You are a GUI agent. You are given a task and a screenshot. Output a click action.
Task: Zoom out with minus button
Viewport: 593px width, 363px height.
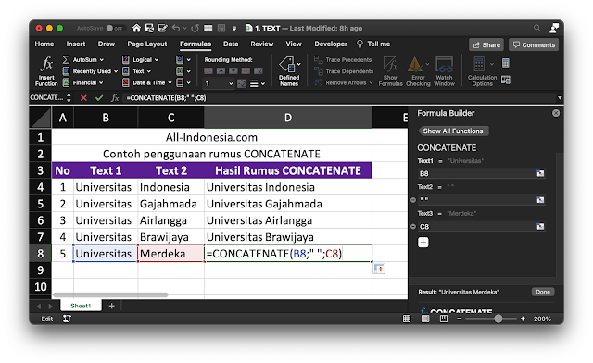click(x=460, y=319)
